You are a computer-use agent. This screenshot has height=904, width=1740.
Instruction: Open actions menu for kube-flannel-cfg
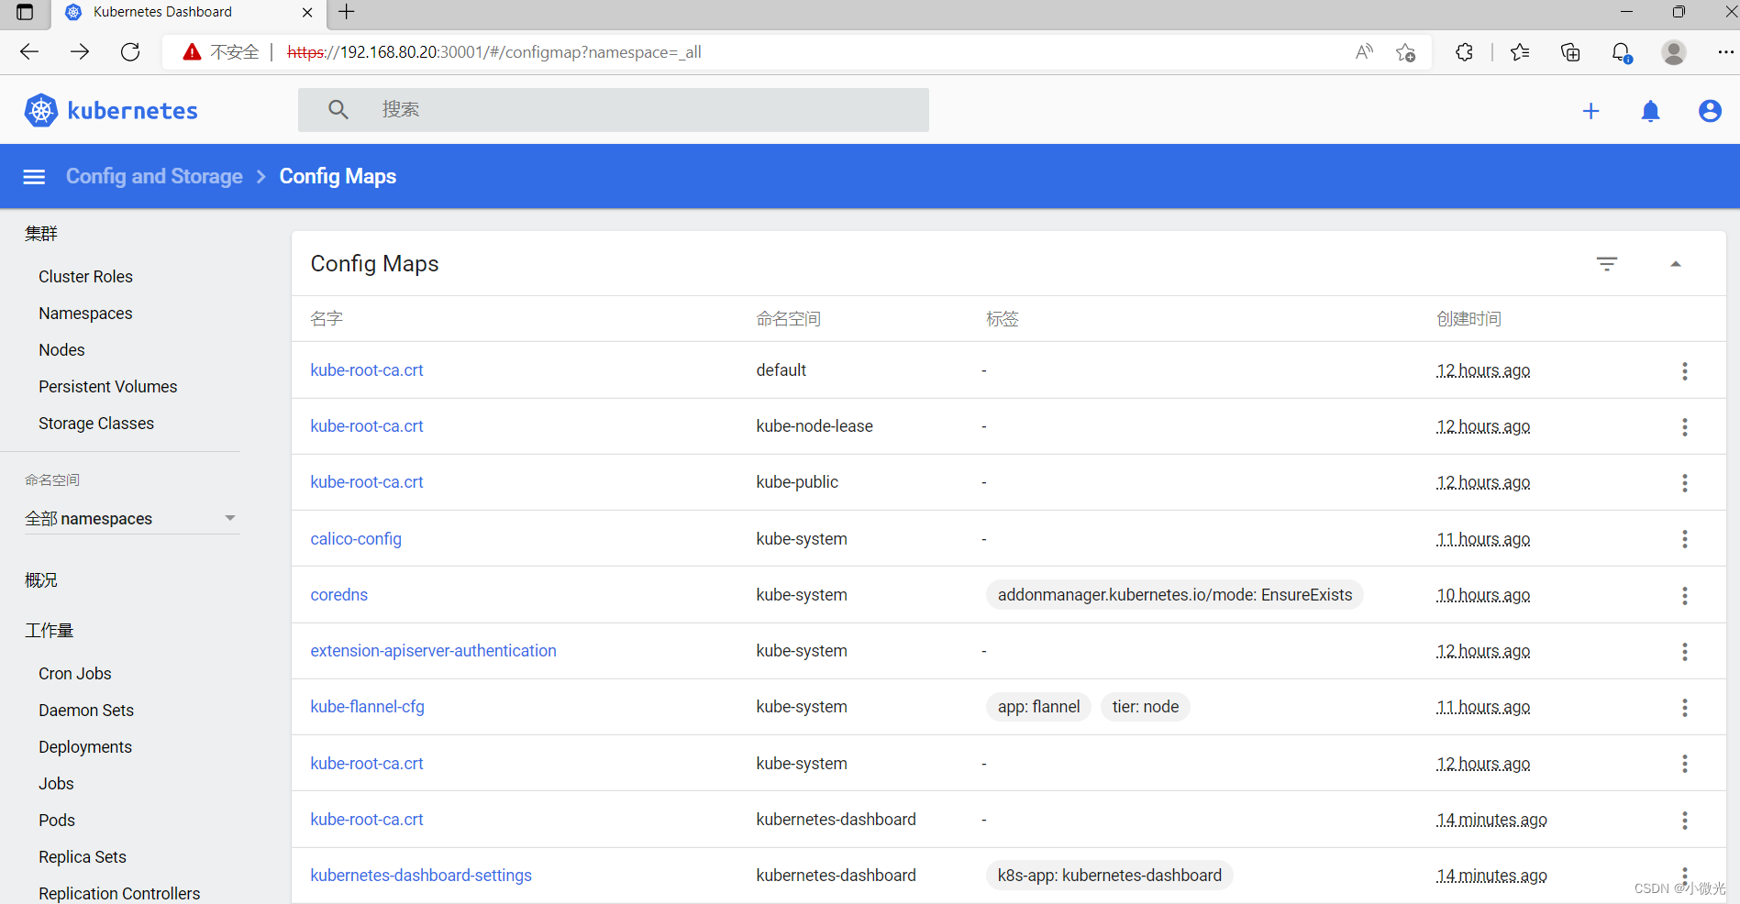[x=1685, y=708]
